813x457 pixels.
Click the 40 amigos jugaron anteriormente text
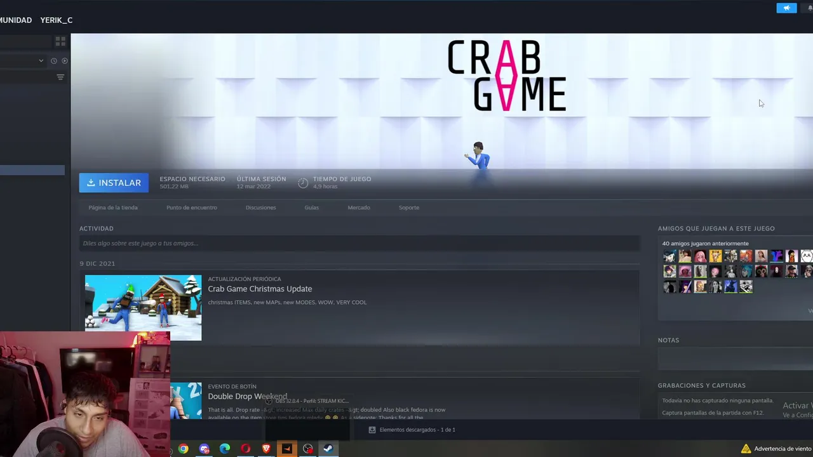[x=705, y=244]
